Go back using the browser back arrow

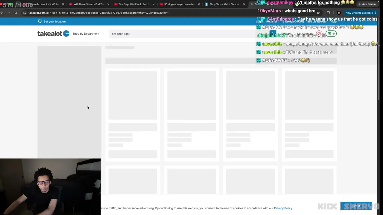2,13
